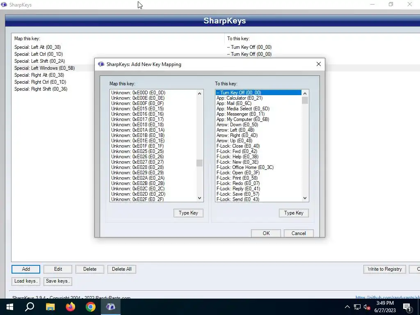Select F-Lock: Office Home (E0_3C)
This screenshot has width=420, height=315.
pyautogui.click(x=258, y=167)
